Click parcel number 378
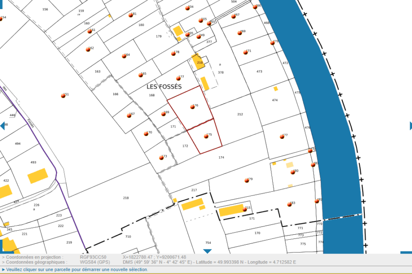Screen dimensions: 412x274 221,73
